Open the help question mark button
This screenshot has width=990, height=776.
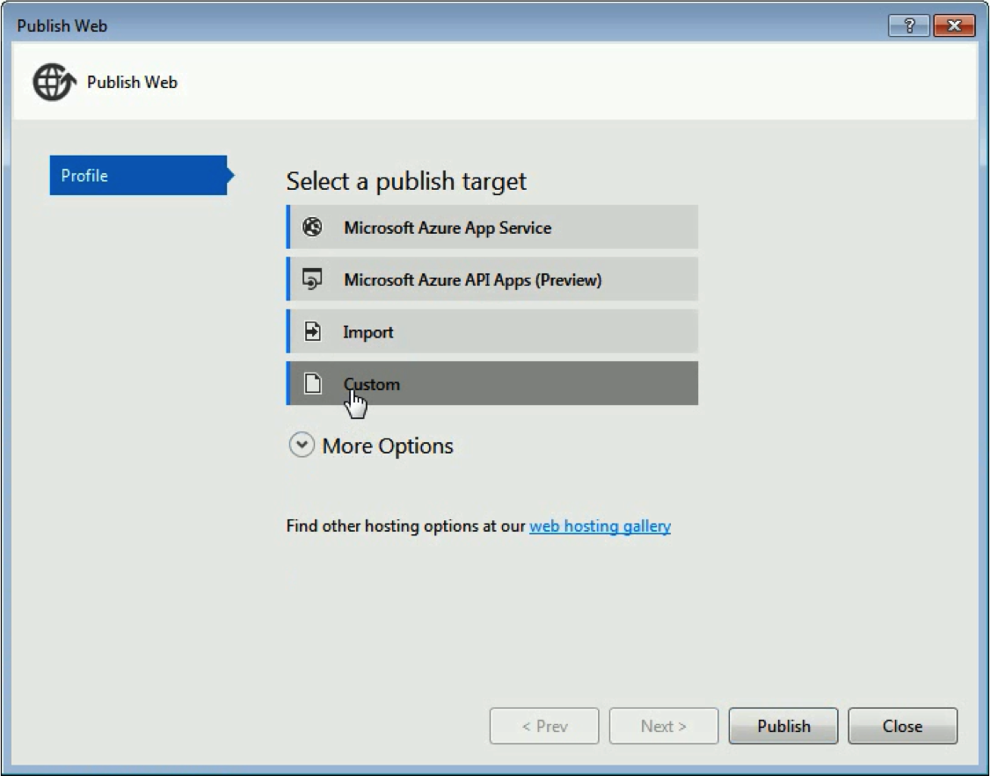908,25
